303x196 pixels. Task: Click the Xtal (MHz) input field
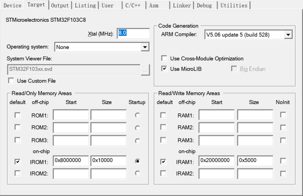[x=133, y=33]
